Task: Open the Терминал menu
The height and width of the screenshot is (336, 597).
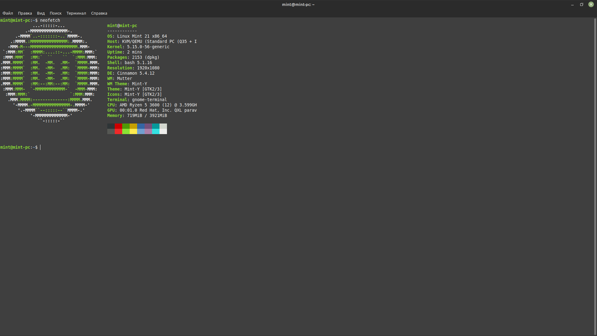Action: [76, 13]
